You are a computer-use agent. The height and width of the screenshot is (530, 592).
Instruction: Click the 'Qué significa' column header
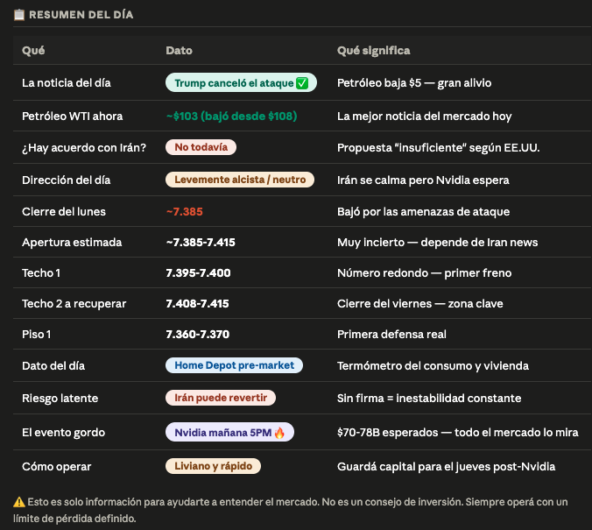(x=373, y=51)
